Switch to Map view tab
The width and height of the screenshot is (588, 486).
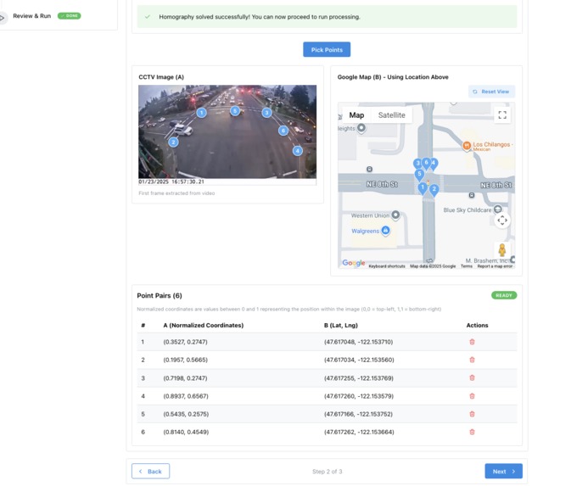click(356, 115)
